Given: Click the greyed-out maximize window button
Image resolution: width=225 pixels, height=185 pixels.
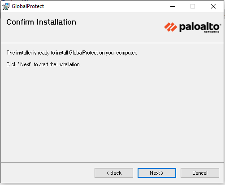Looking at the screenshot, I should (x=193, y=6).
